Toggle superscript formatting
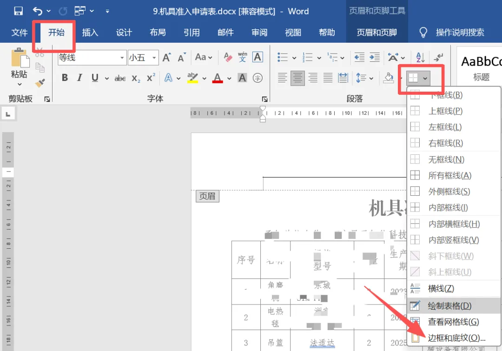This screenshot has height=351, width=502. 151,78
